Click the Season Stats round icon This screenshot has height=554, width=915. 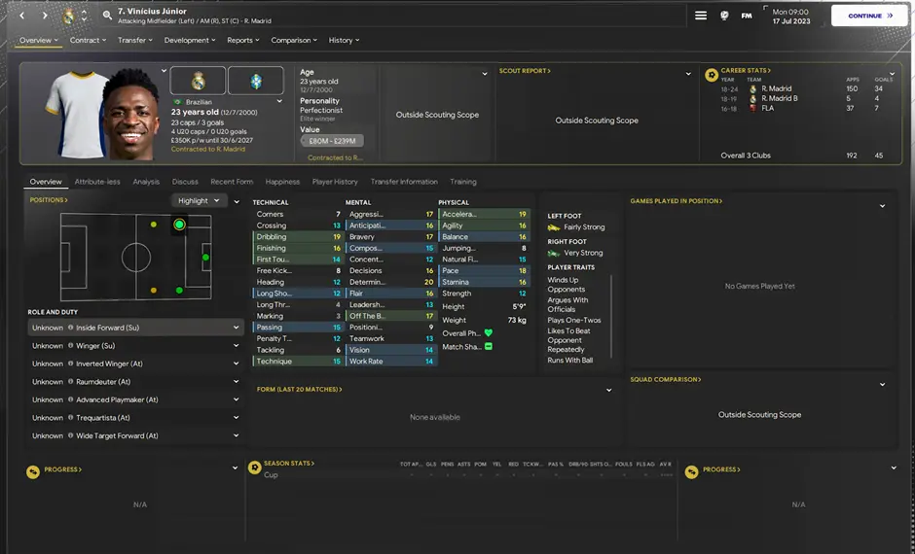(x=254, y=467)
